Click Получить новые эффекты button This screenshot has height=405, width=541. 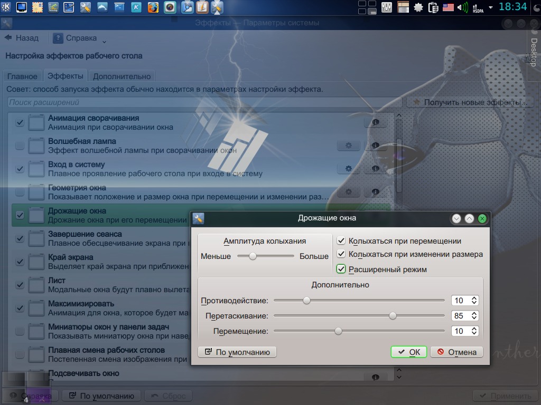click(470, 102)
